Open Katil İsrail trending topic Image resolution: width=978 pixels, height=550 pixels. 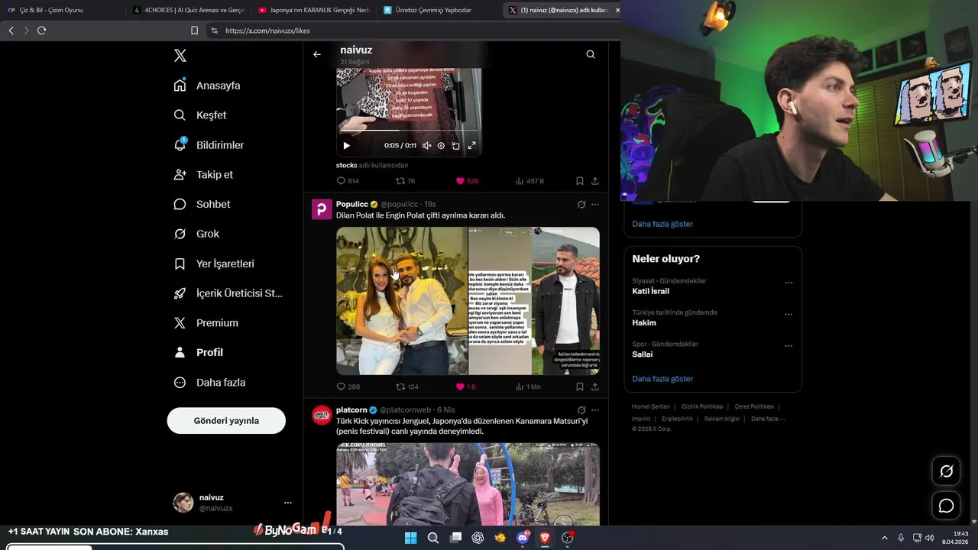point(650,291)
